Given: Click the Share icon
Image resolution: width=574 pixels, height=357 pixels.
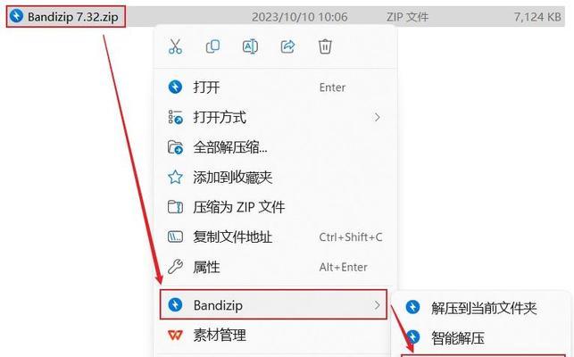Looking at the screenshot, I should point(287,46).
